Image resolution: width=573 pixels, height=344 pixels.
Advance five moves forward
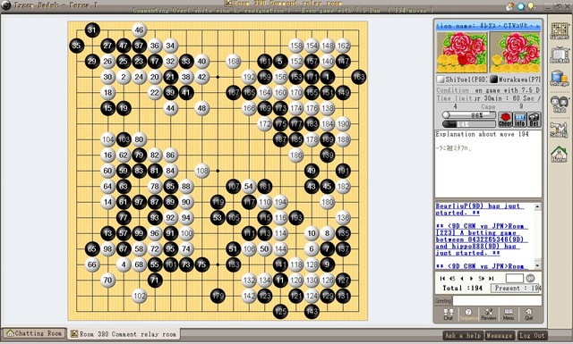point(482,279)
